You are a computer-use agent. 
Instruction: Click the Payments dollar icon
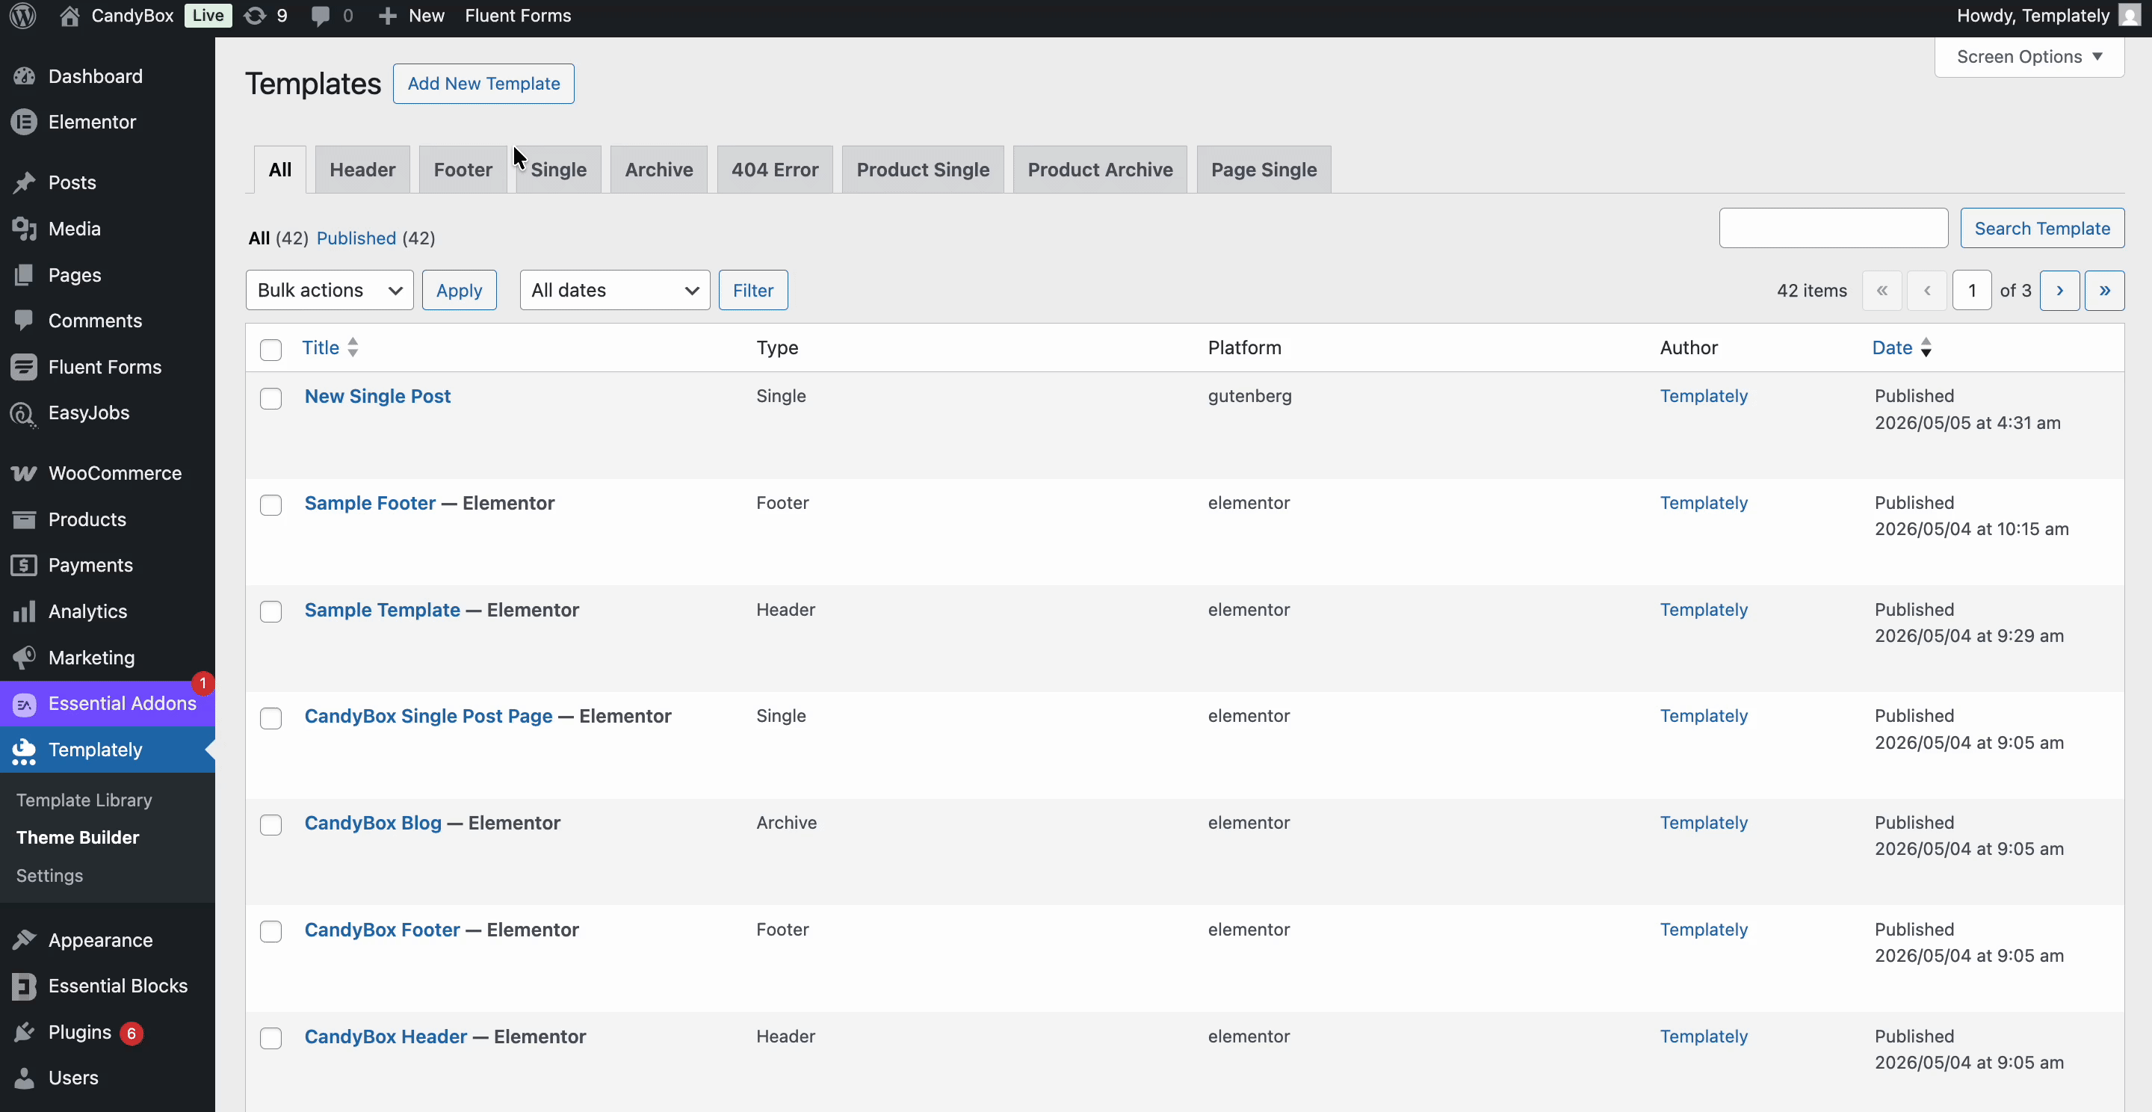[24, 566]
